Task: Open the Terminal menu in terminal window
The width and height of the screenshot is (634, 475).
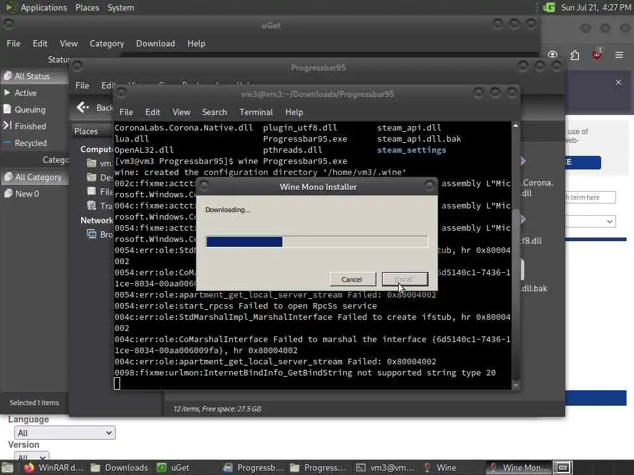Action: [256, 112]
